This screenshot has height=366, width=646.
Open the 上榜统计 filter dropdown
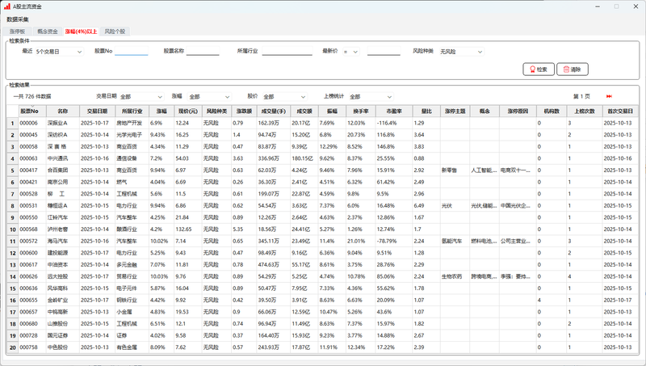[368, 96]
